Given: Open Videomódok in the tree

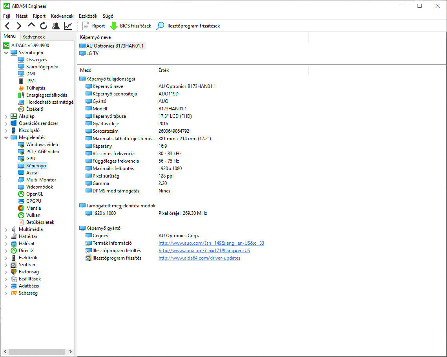Looking at the screenshot, I should click(40, 187).
